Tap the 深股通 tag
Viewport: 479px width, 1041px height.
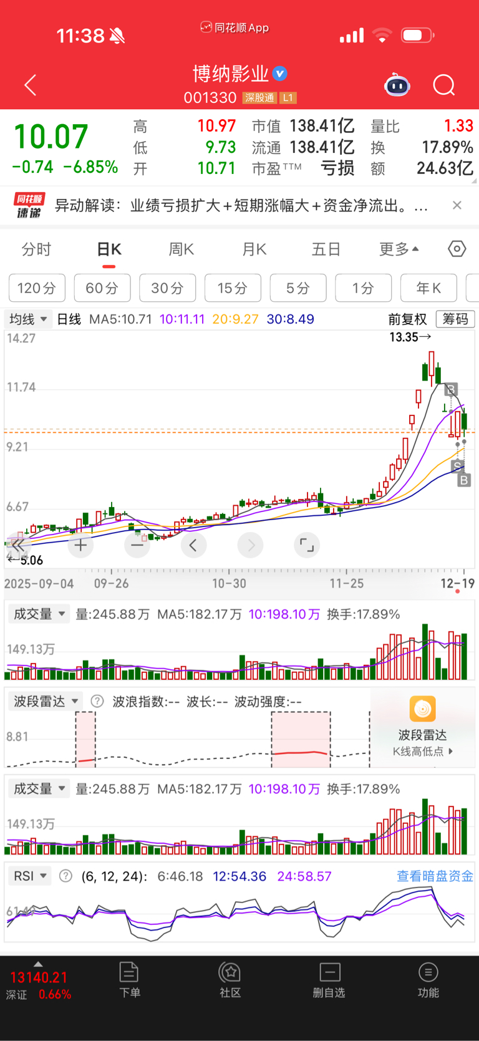pyautogui.click(x=259, y=98)
